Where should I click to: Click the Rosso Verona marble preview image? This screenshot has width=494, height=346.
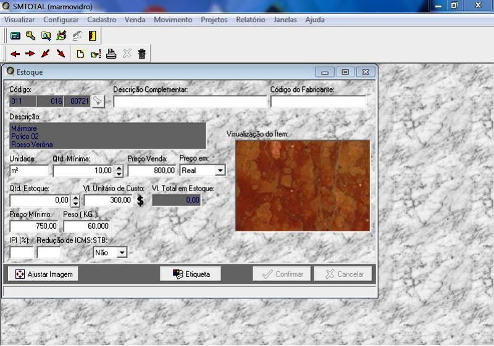pos(303,186)
